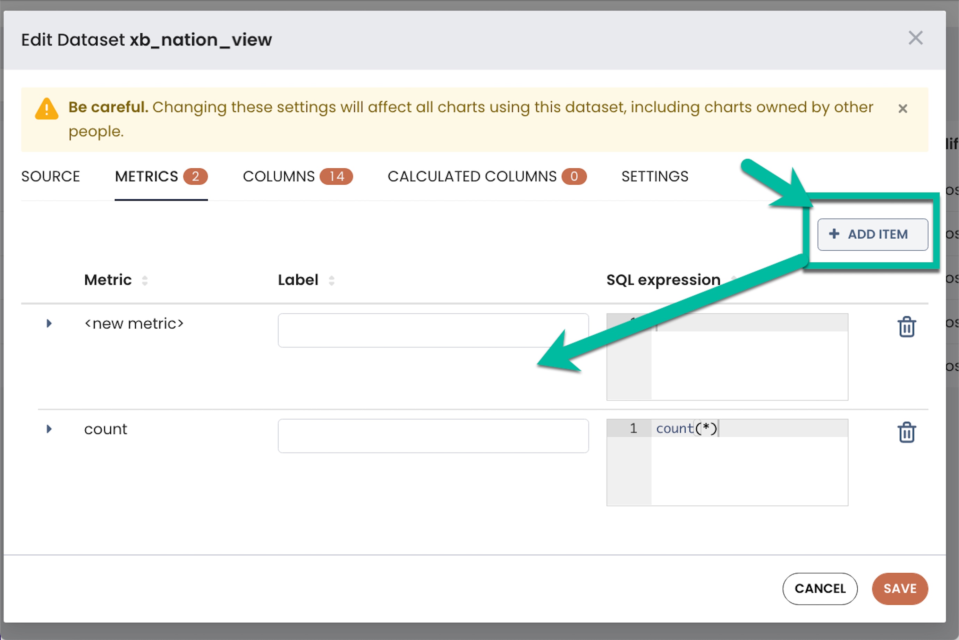This screenshot has height=640, width=959.
Task: Close the Edit Dataset dialog
Action: click(915, 39)
